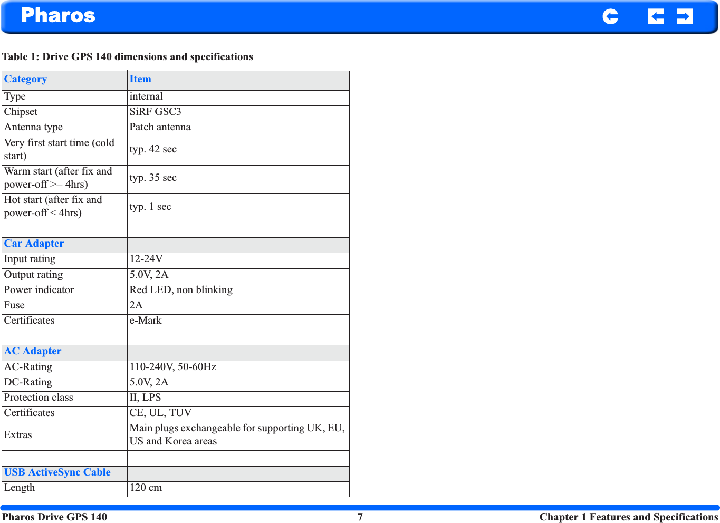Select 'Main plugs exchangeable' extras description
The width and height of the screenshot is (720, 523).
[237, 435]
